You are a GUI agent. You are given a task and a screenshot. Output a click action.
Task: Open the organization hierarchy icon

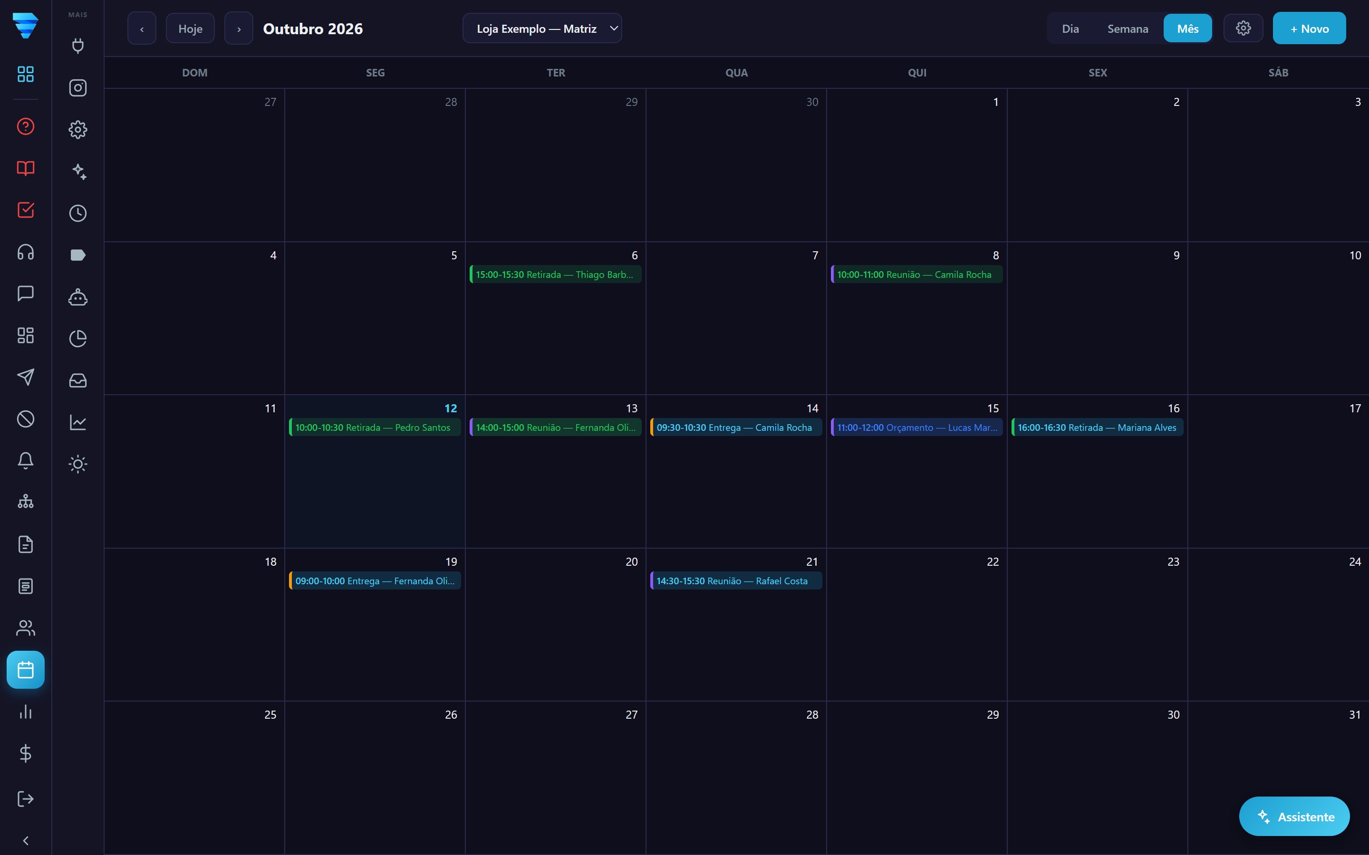pyautogui.click(x=26, y=503)
